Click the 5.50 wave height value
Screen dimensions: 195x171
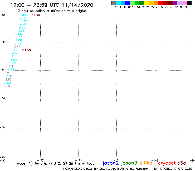pos(25,15)
